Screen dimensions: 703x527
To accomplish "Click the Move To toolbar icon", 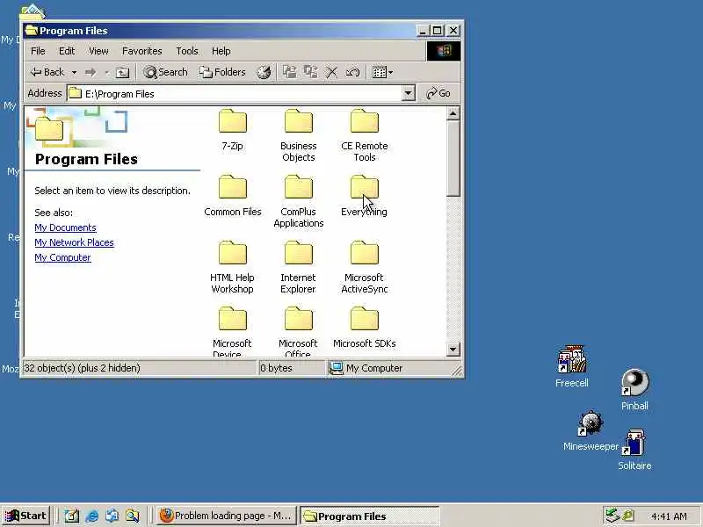I will click(x=289, y=72).
